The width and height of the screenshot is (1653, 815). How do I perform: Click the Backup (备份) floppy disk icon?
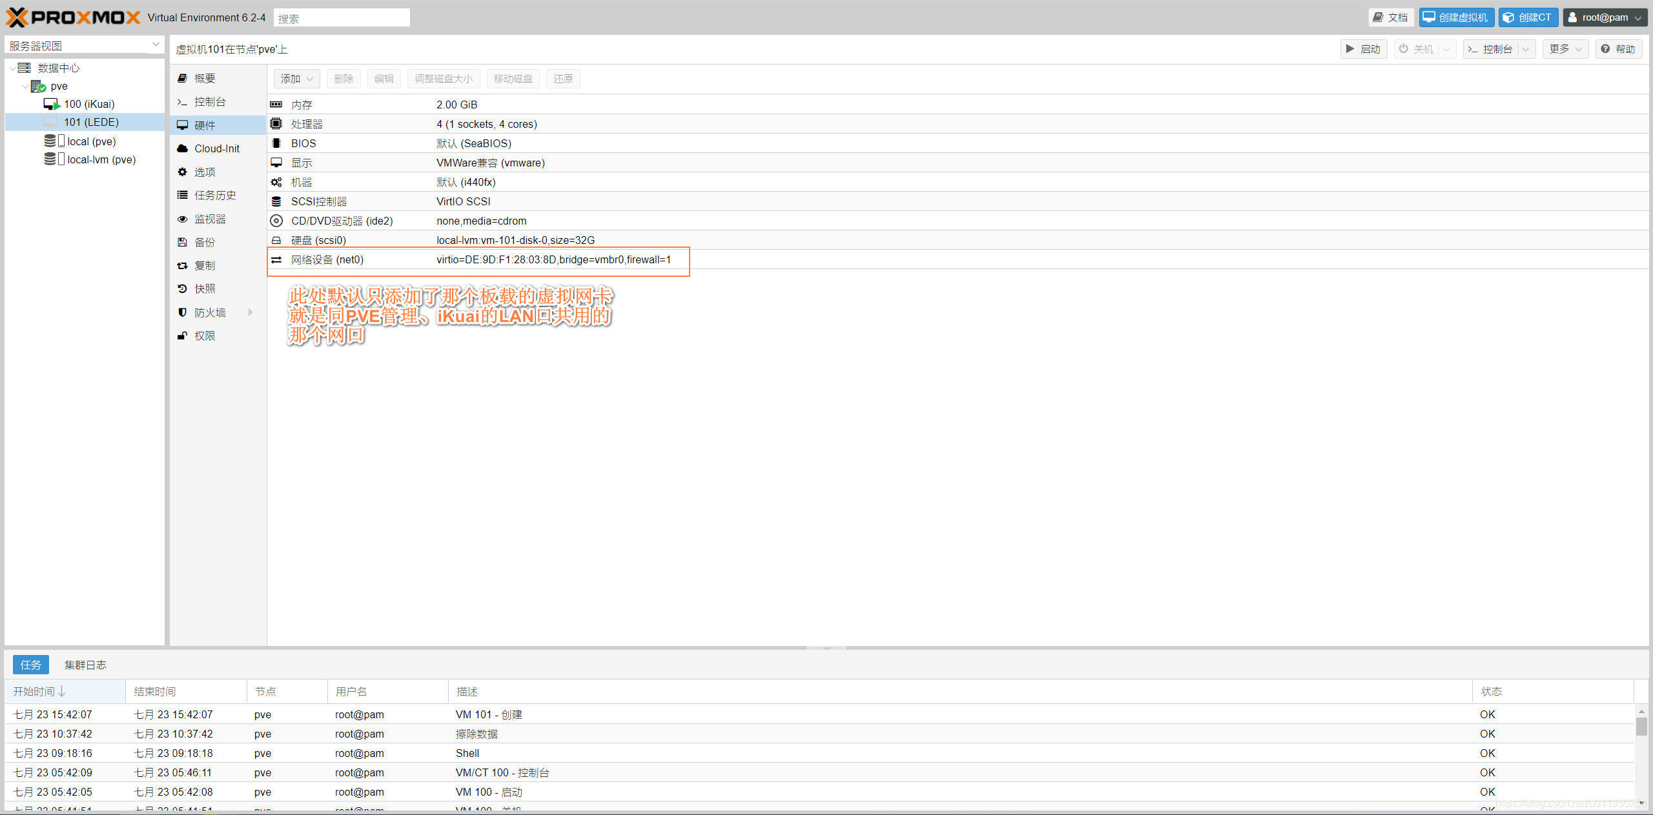click(183, 242)
